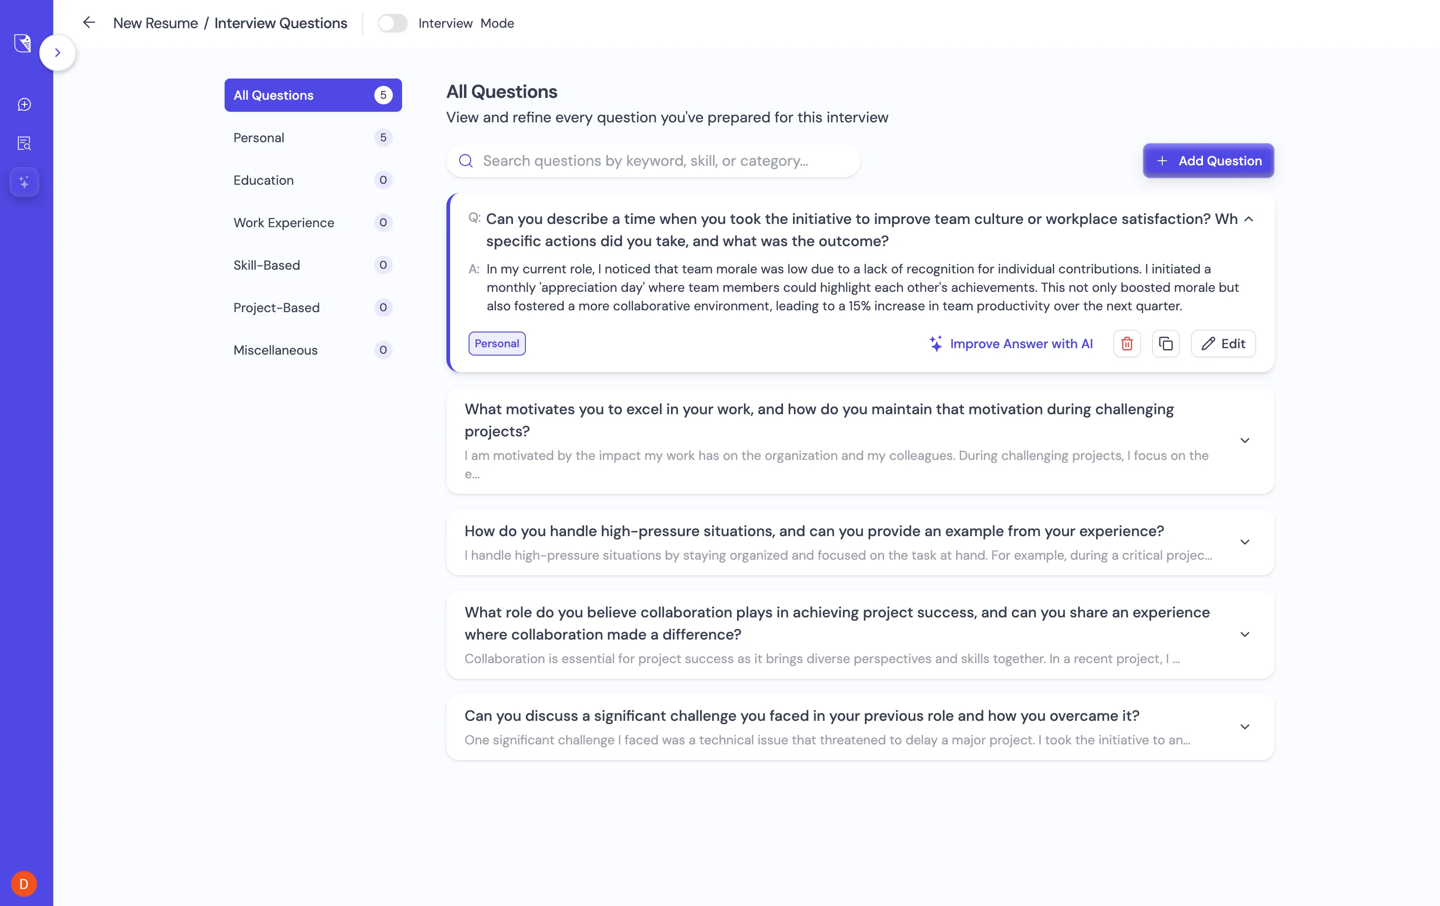The width and height of the screenshot is (1440, 906).
Task: Click the back arrow next to New Resume
Action: point(89,23)
